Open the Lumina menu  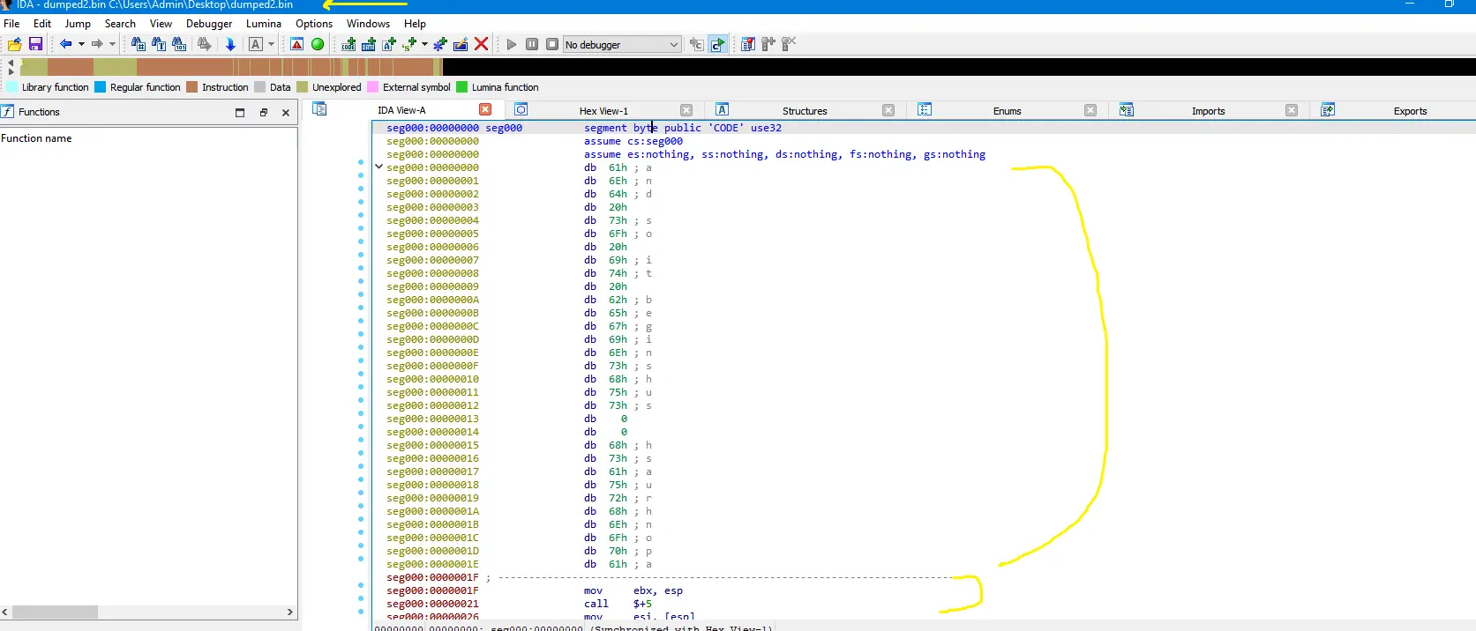264,24
